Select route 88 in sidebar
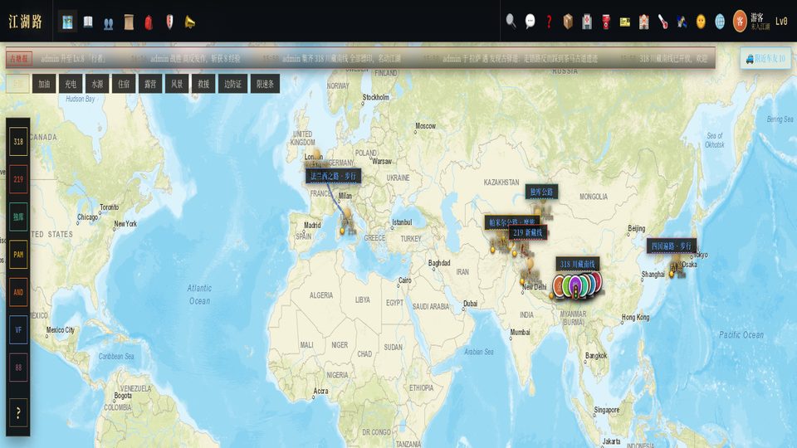 18,368
